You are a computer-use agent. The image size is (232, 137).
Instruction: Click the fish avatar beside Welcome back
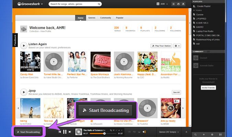(x=24, y=29)
